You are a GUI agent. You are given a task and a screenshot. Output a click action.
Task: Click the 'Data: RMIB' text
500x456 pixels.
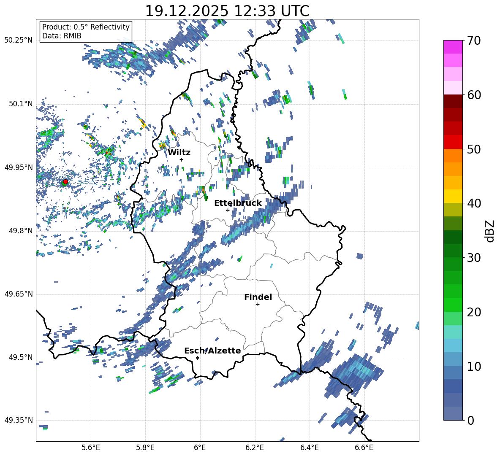click(x=62, y=36)
